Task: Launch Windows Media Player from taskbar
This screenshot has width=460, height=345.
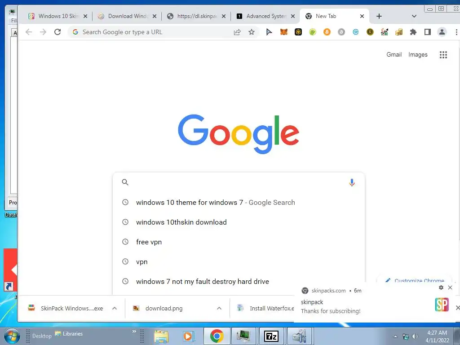Action: tap(188, 336)
